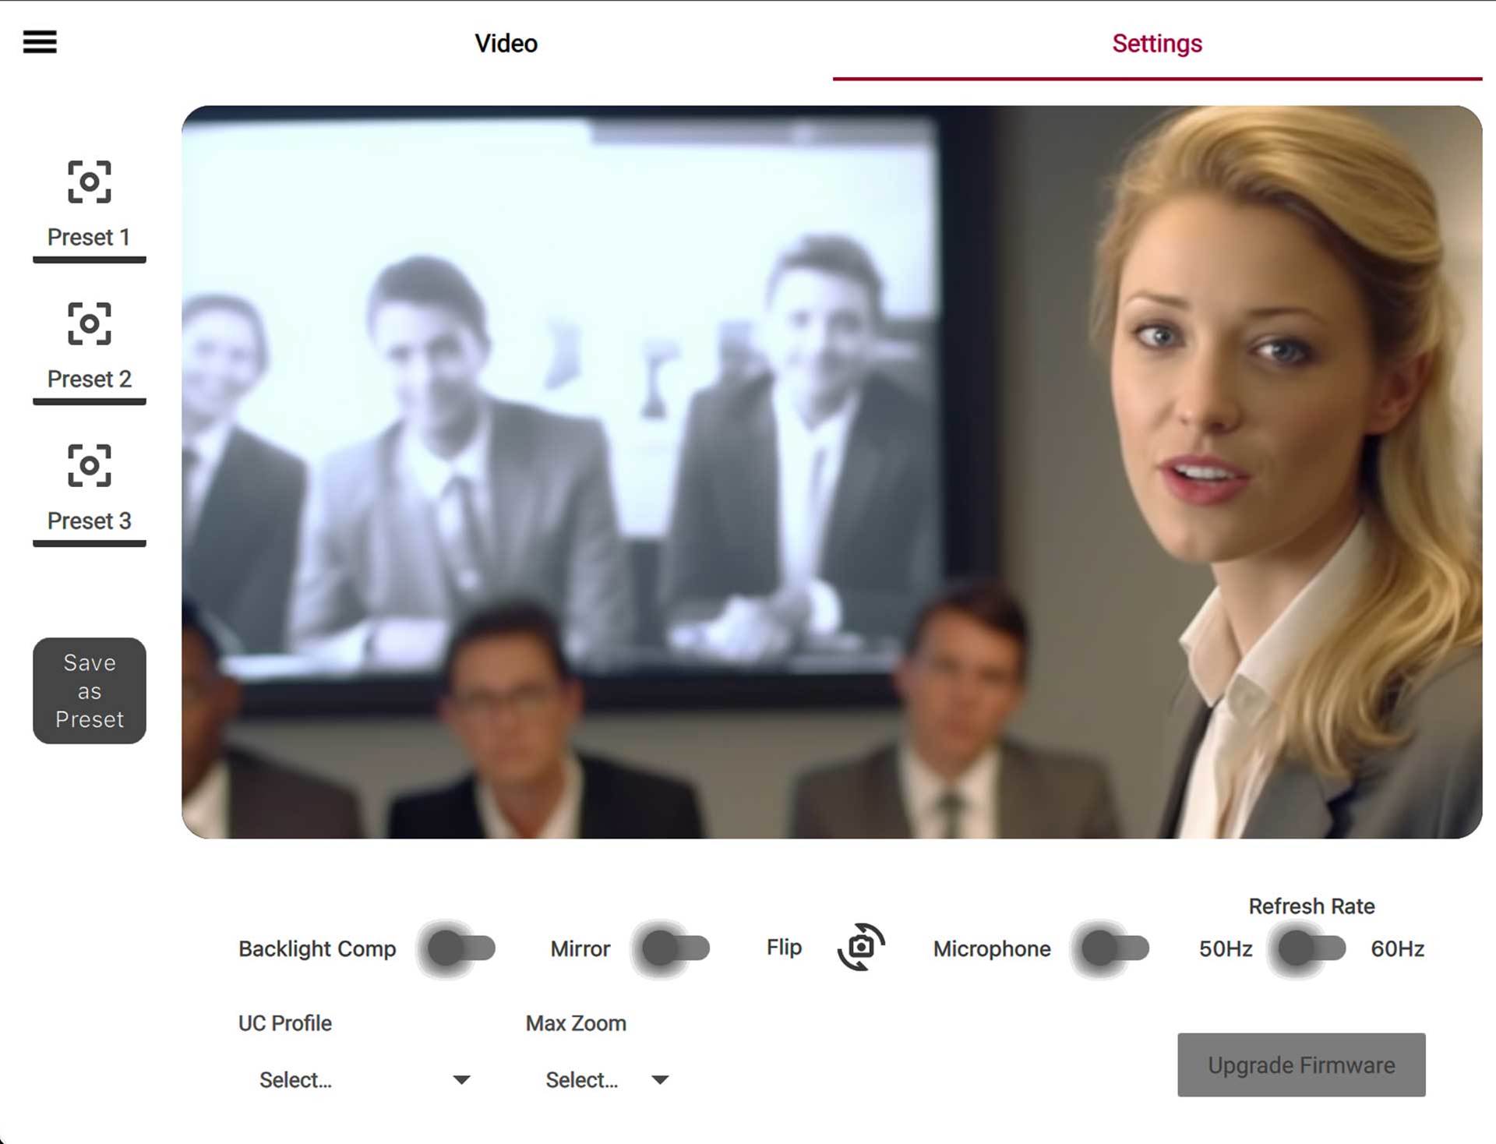Screen dimensions: 1496x1144
Task: Open the Max Zoom dropdown
Action: point(606,1079)
